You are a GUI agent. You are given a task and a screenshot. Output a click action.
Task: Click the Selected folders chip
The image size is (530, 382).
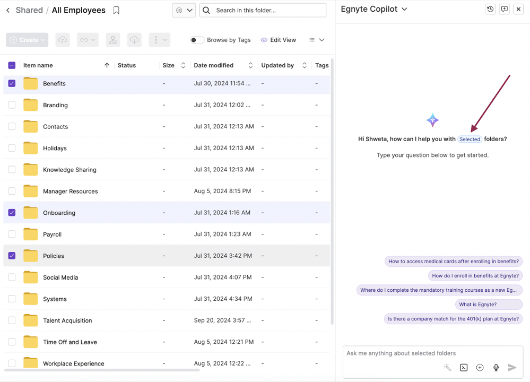(470, 139)
